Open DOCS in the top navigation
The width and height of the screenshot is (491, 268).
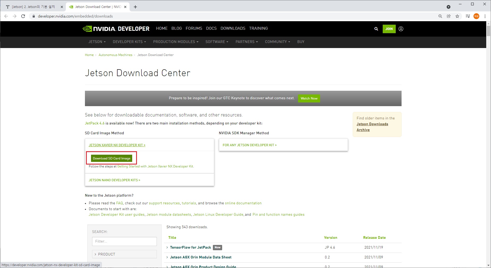point(211,28)
